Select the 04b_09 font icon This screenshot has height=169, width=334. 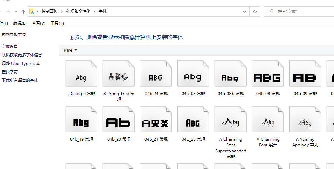click(305, 74)
